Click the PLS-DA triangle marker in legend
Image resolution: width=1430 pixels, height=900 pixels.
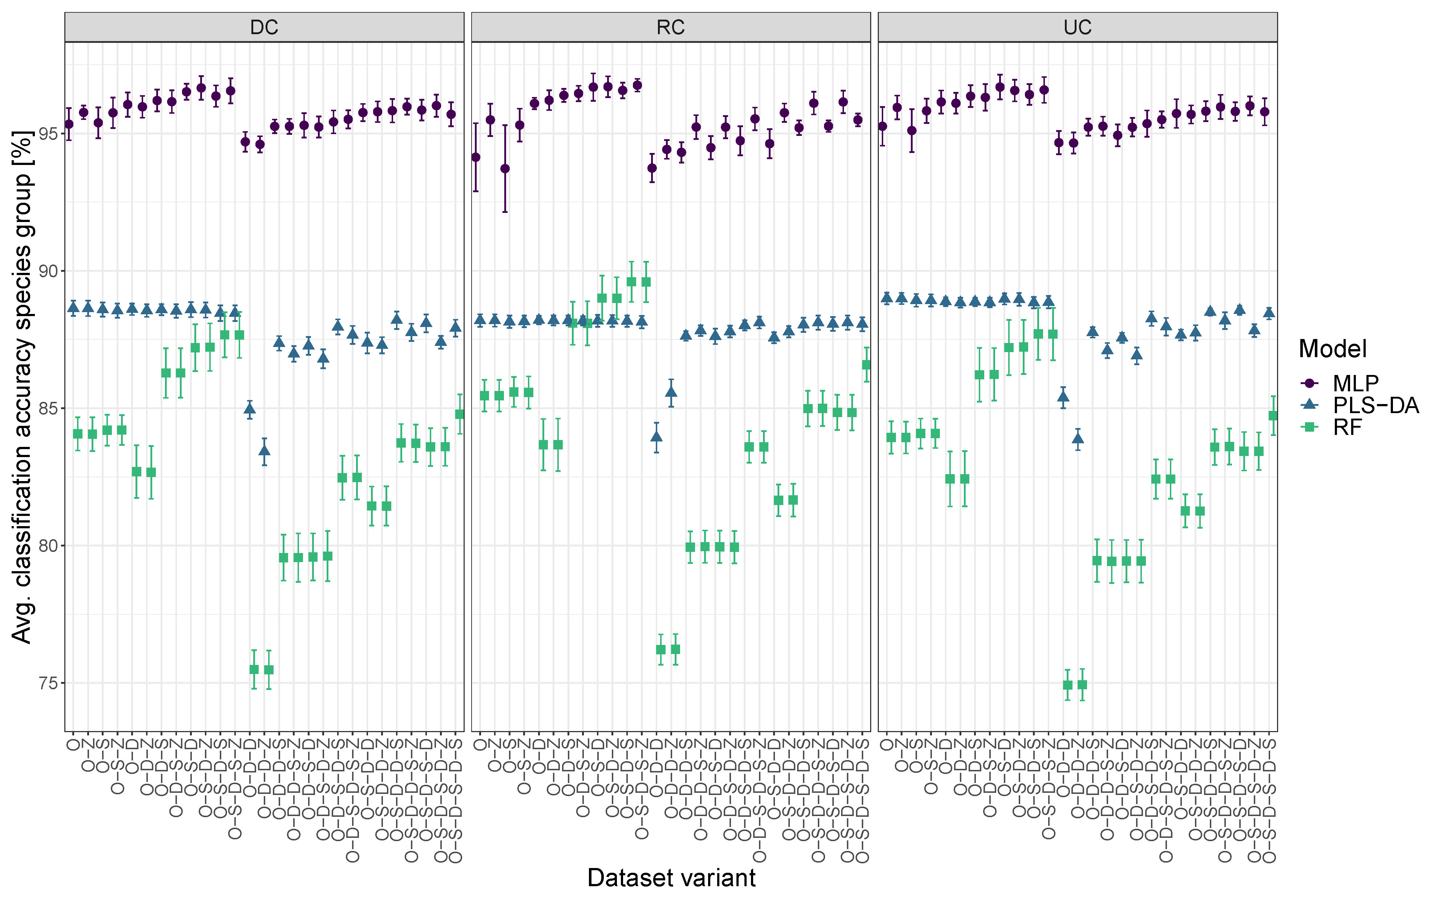click(1309, 405)
